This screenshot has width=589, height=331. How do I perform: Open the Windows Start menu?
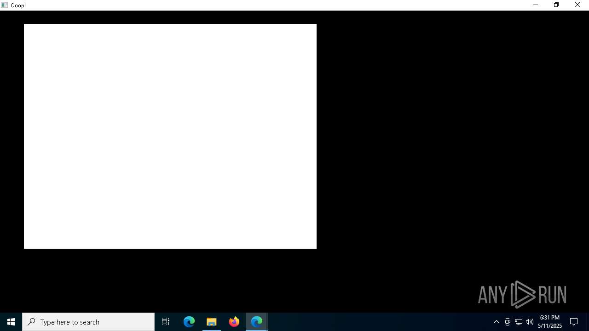[11, 322]
